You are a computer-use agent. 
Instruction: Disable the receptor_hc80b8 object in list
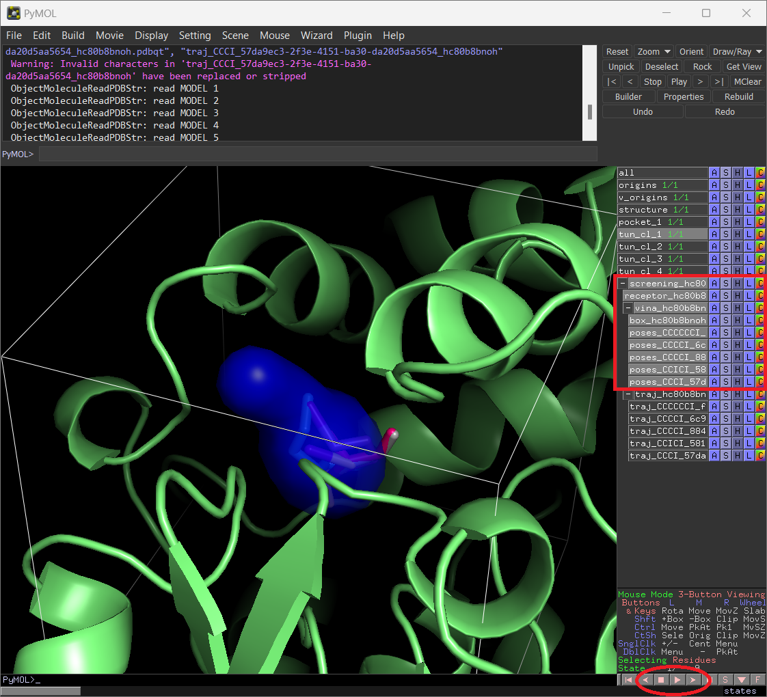point(664,296)
